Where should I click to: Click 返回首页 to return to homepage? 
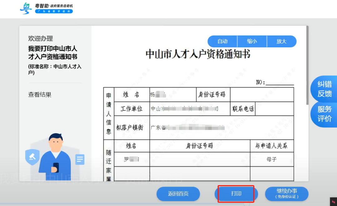[178, 194]
